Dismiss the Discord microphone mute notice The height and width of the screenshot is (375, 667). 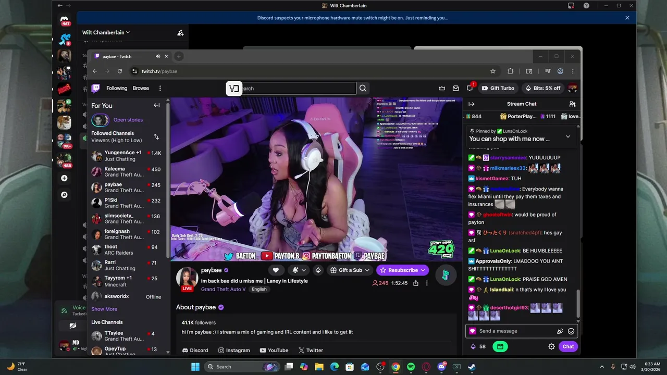click(627, 18)
